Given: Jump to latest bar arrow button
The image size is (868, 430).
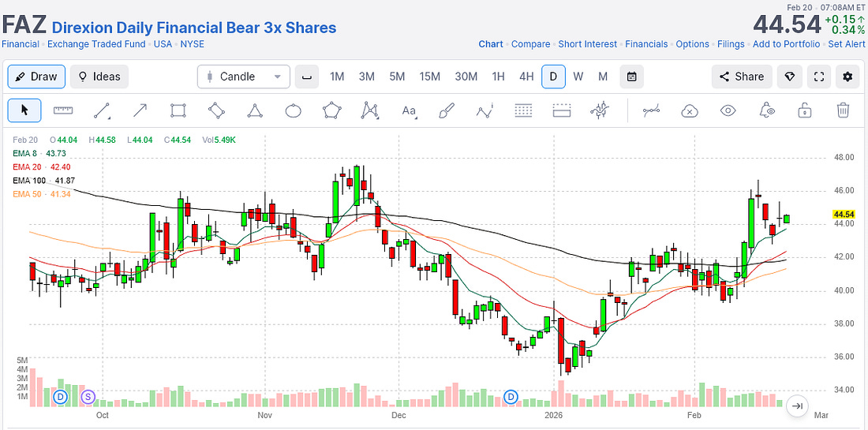Looking at the screenshot, I should click(797, 406).
